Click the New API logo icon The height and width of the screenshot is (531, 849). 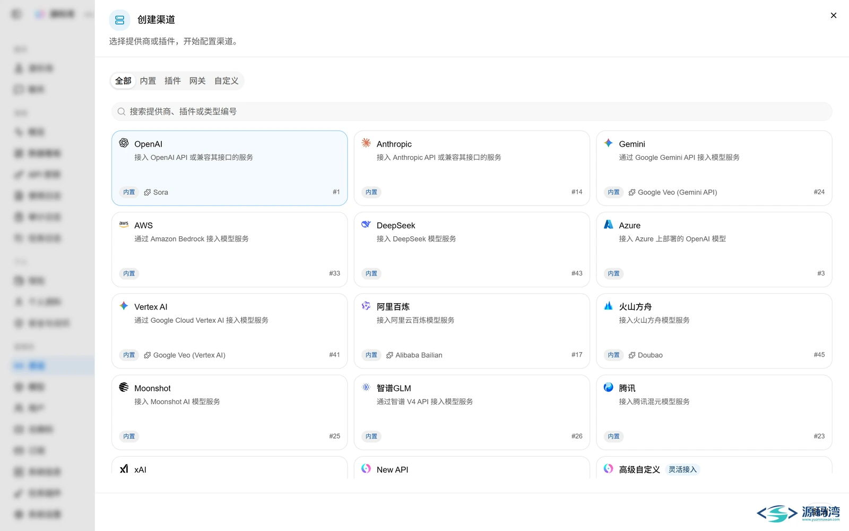point(366,468)
